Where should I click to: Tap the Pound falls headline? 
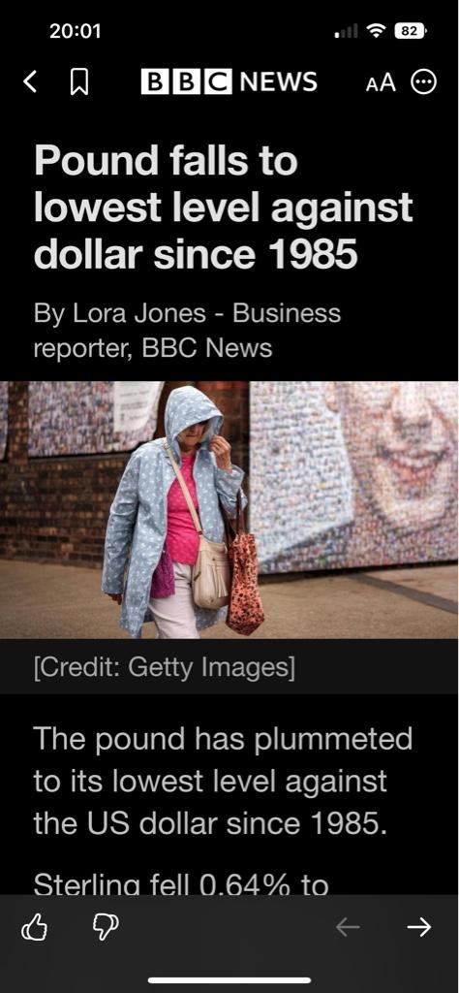[x=223, y=207]
